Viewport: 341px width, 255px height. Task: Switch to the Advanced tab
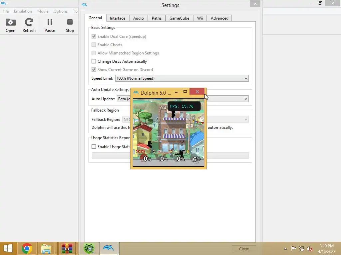(219, 18)
